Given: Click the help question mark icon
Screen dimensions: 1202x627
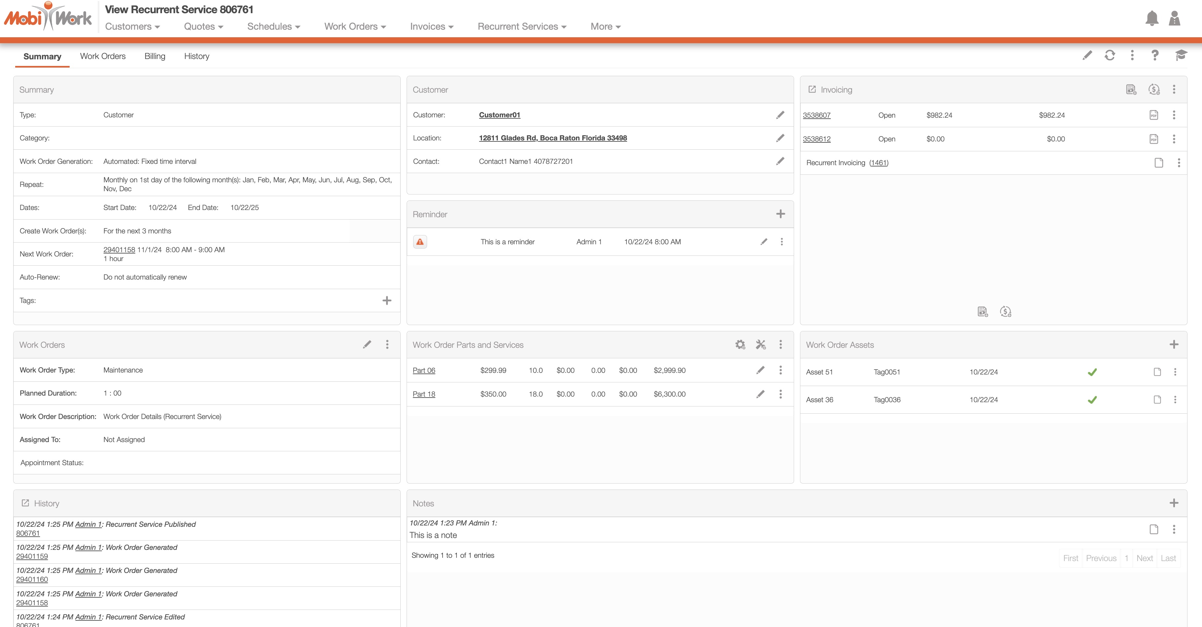Looking at the screenshot, I should coord(1155,55).
